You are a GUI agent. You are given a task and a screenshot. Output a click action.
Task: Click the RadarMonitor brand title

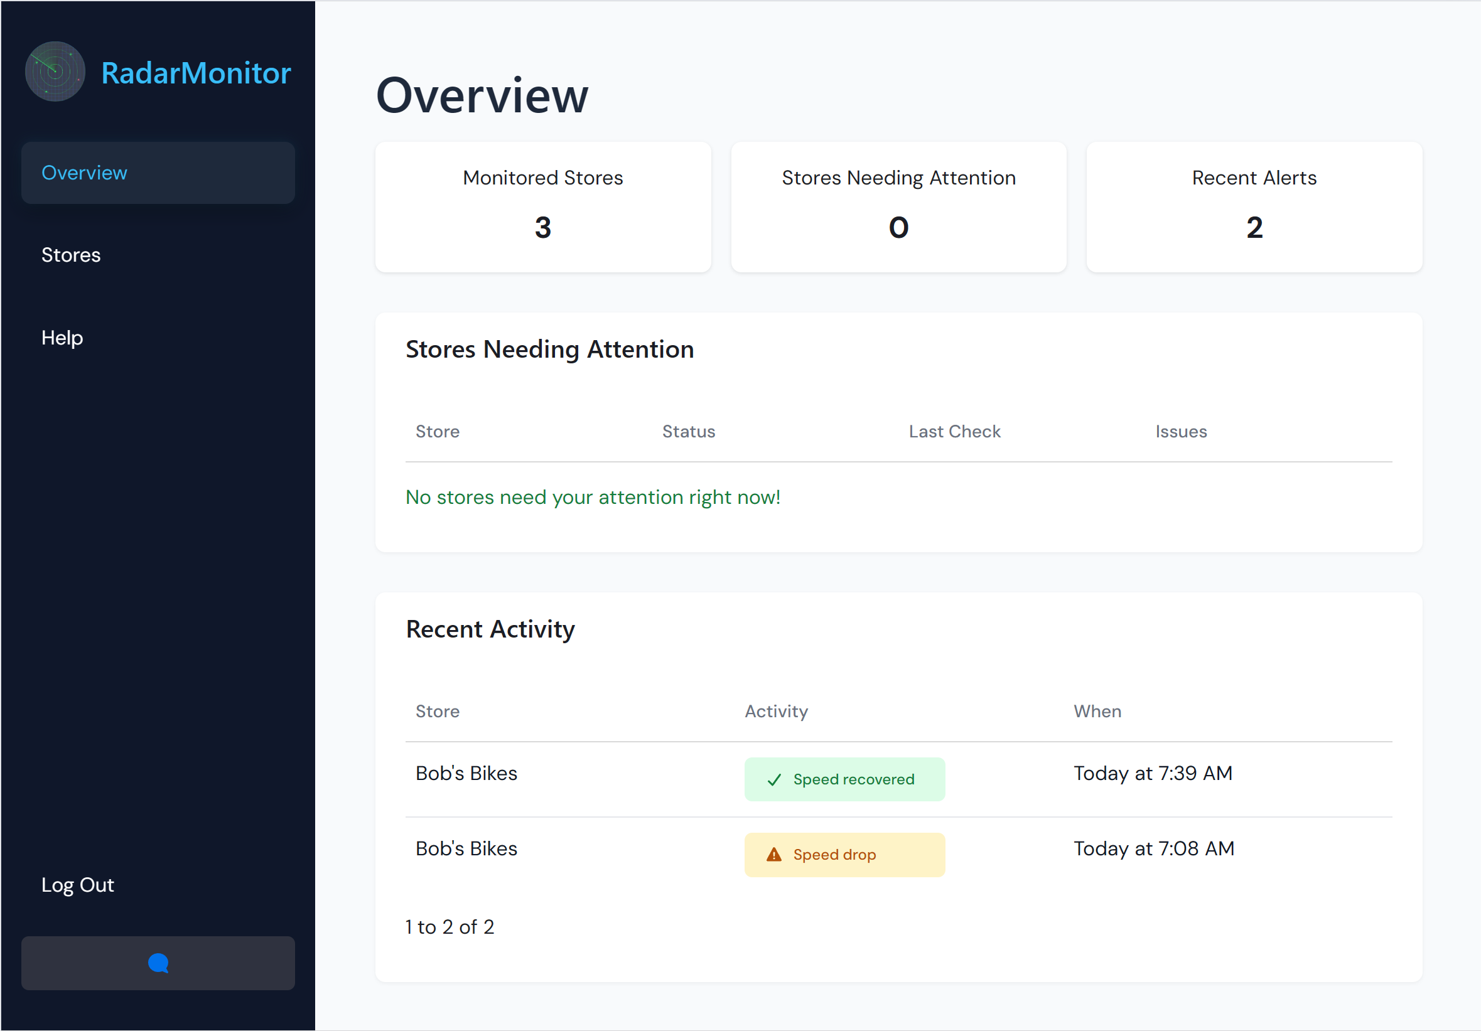click(x=196, y=73)
